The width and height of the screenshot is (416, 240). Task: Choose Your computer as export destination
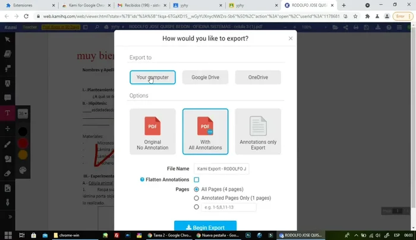coord(153,77)
